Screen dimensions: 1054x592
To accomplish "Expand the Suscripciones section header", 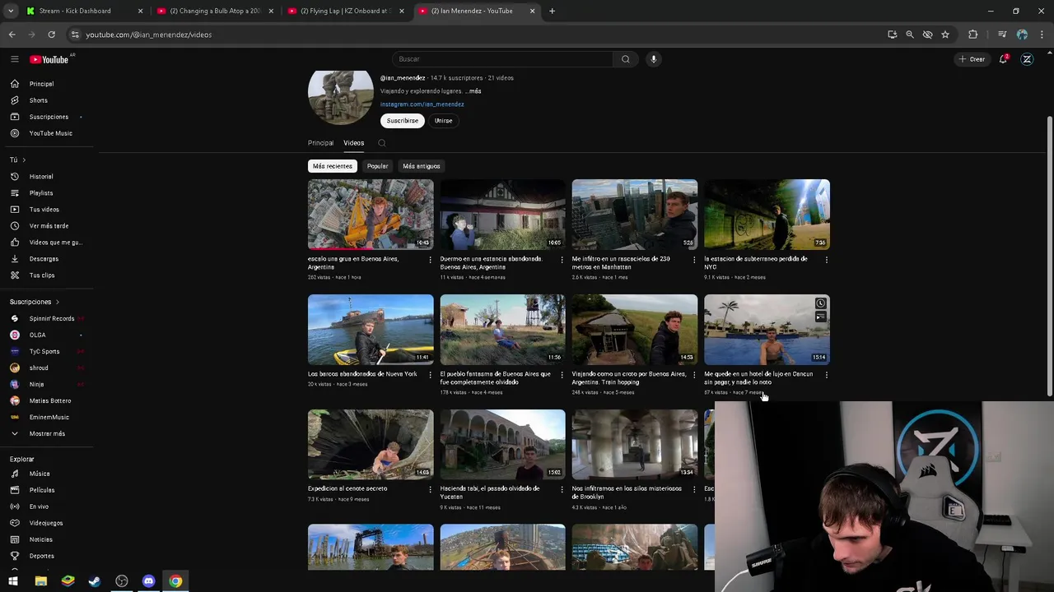I will click(x=35, y=302).
